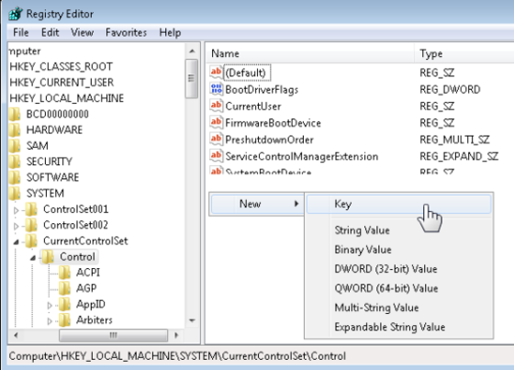Click the tree pane scroll left arrow
The width and height of the screenshot is (514, 370).
[x=16, y=335]
